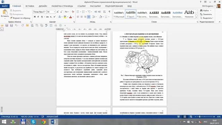The height and width of the screenshot is (125, 222).
Task: Open Select (Выделить) dropdown
Action: [x=207, y=18]
